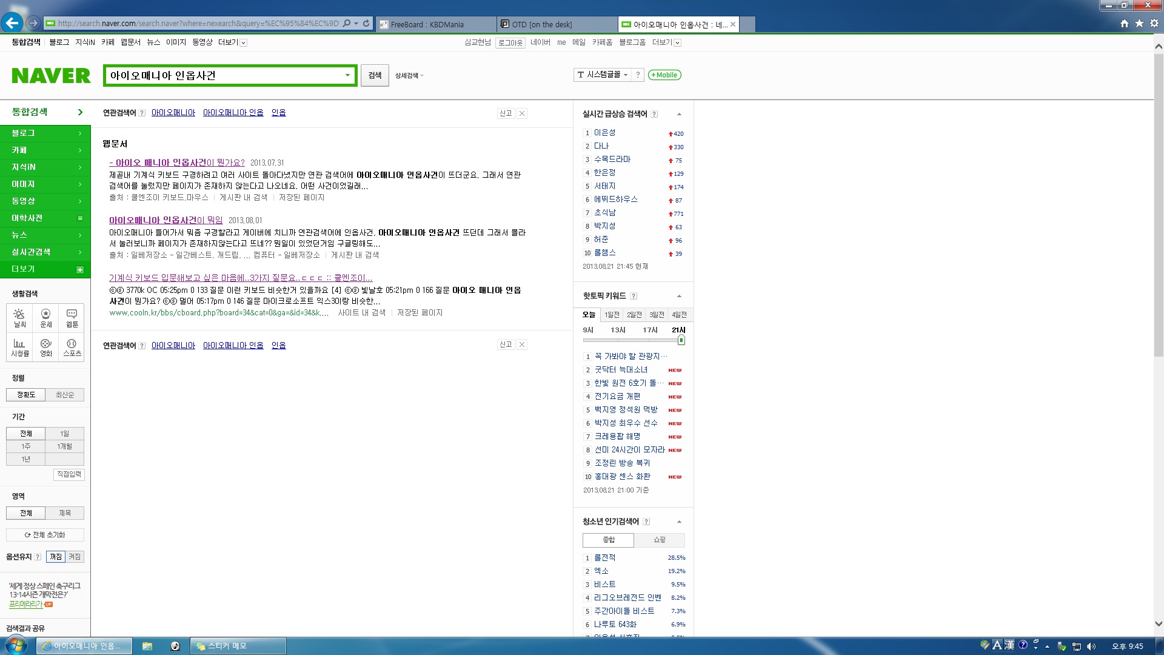Click the browser Back arrow button
The image size is (1164, 655).
pyautogui.click(x=12, y=23)
